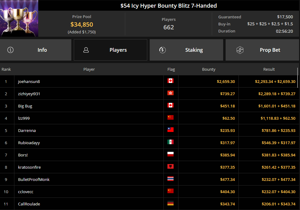Screen dimensions: 300x210
Task: Click the tournament title text
Action: pos(169,6)
